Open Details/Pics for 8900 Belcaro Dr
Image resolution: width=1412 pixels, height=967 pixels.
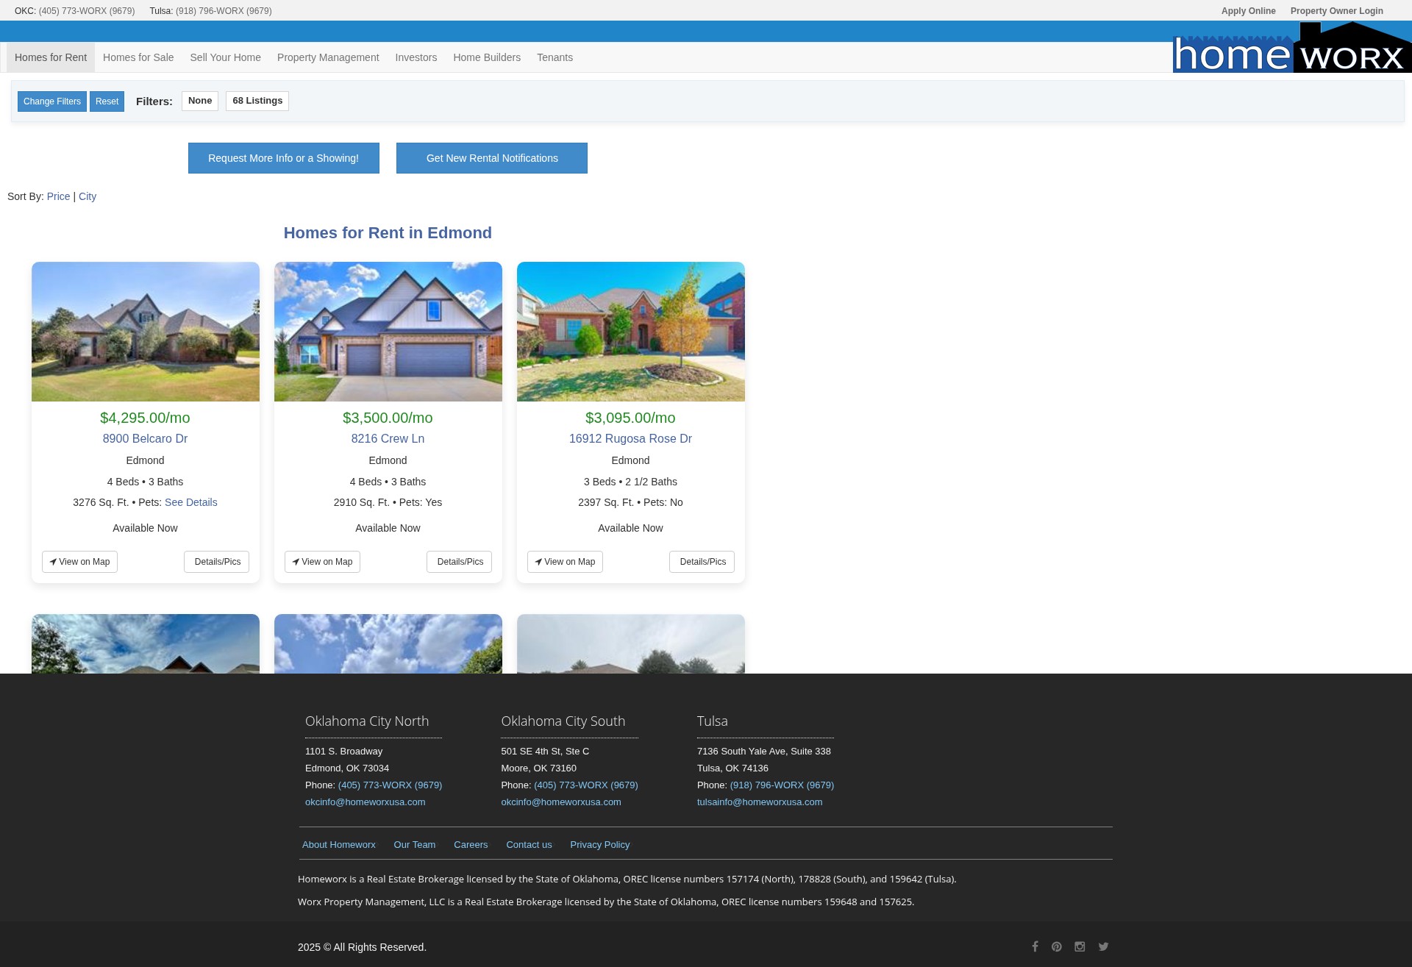coord(216,562)
